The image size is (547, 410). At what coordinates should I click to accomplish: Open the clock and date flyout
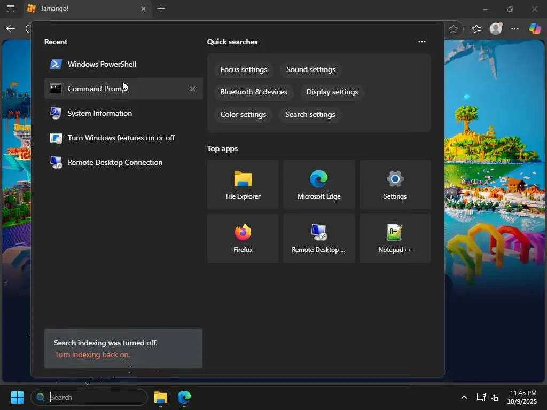(x=522, y=397)
